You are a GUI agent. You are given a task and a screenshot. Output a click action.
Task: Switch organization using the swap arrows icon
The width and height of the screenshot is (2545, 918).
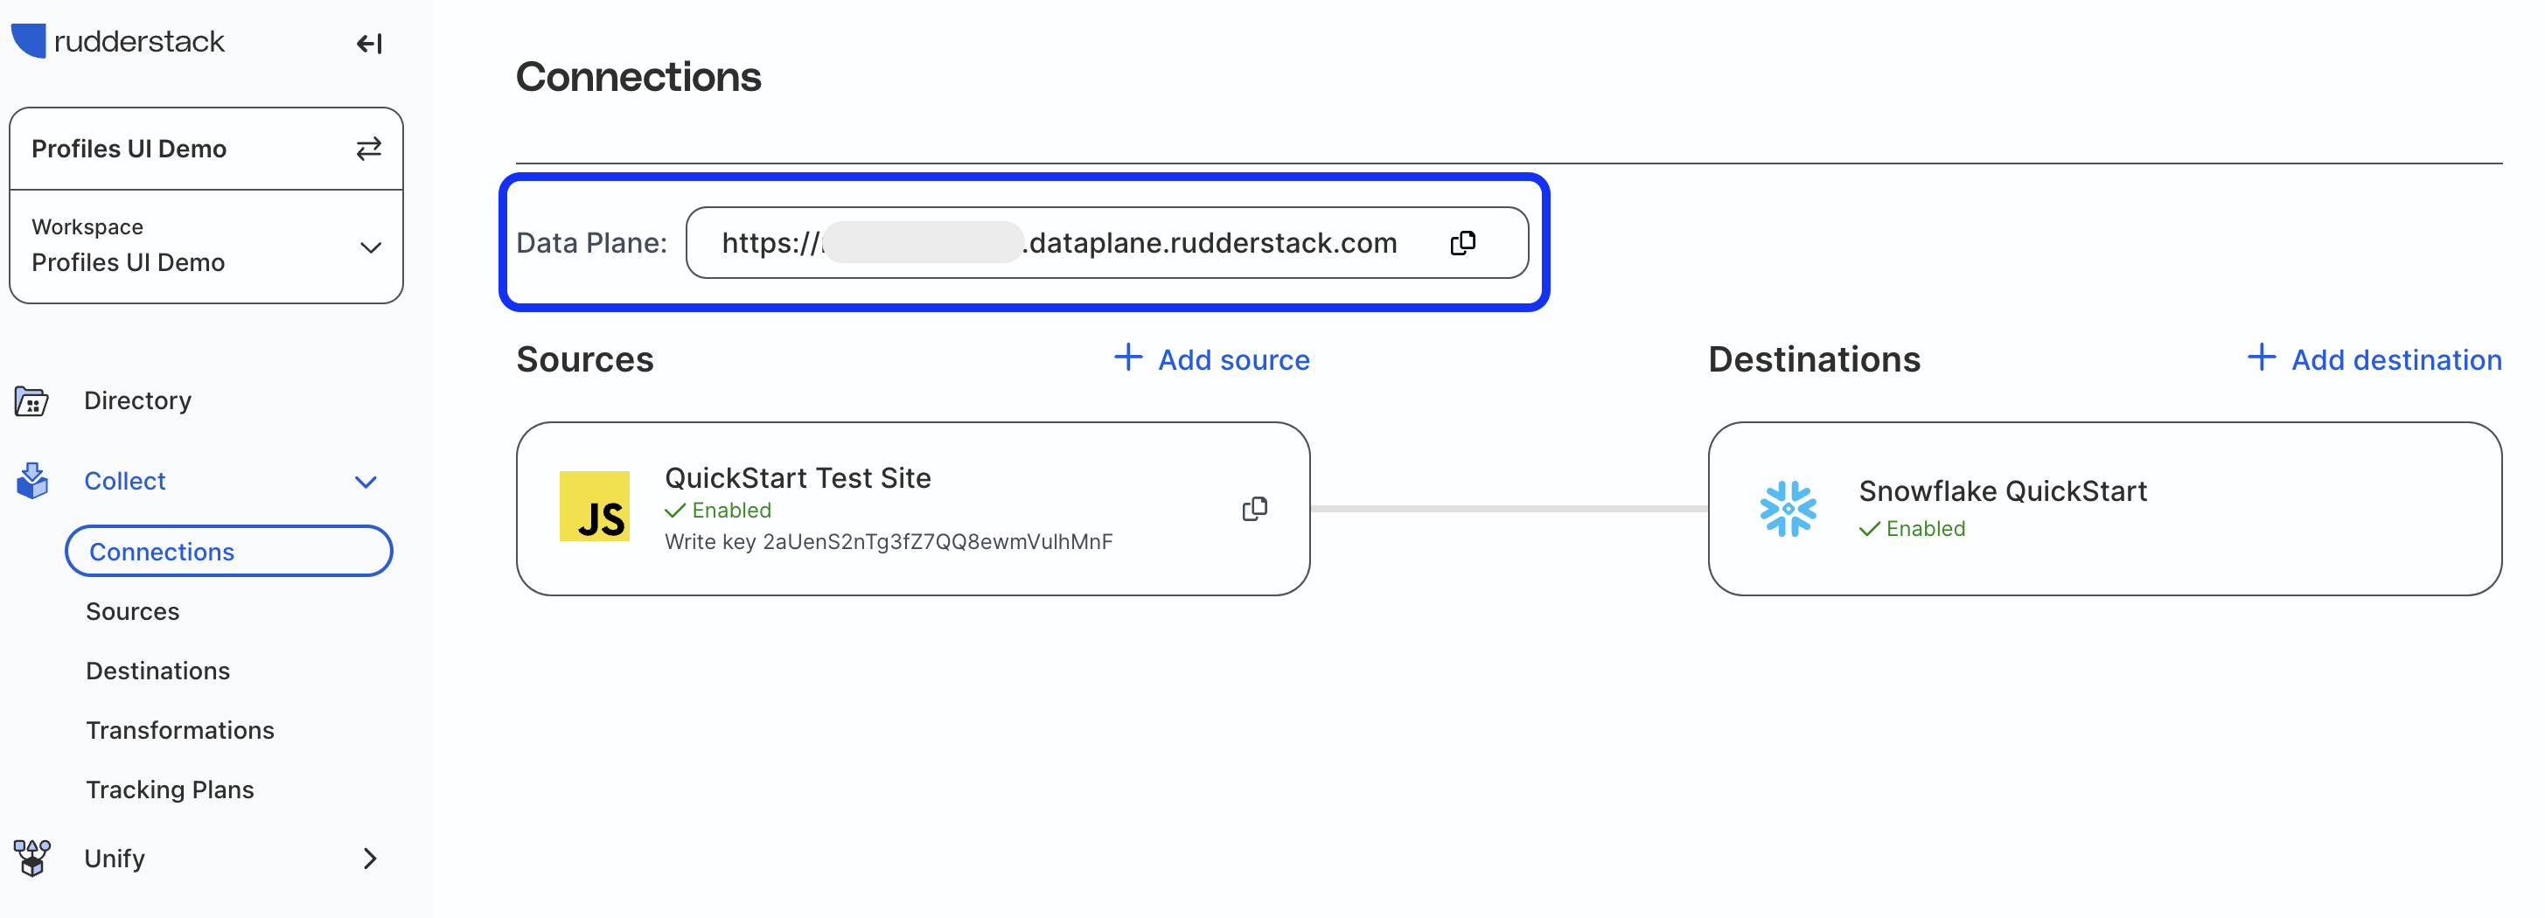click(368, 149)
